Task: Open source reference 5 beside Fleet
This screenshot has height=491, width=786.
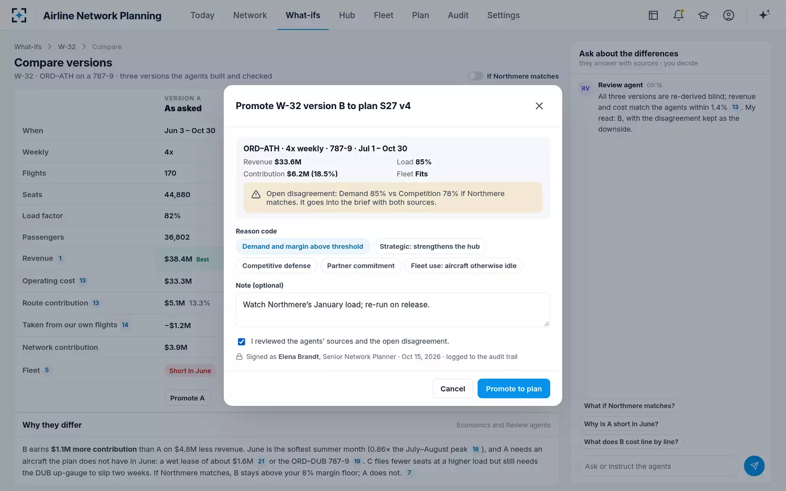Action: click(x=47, y=370)
